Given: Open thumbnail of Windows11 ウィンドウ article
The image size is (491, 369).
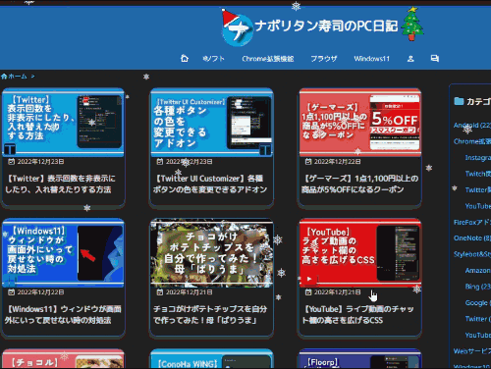Looking at the screenshot, I should coord(63,253).
